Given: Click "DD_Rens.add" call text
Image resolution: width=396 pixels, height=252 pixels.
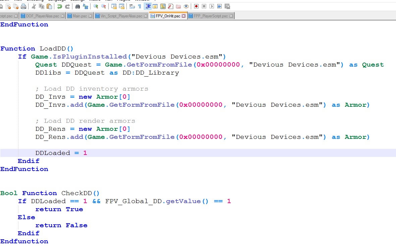Looking at the screenshot, I should point(59,137).
